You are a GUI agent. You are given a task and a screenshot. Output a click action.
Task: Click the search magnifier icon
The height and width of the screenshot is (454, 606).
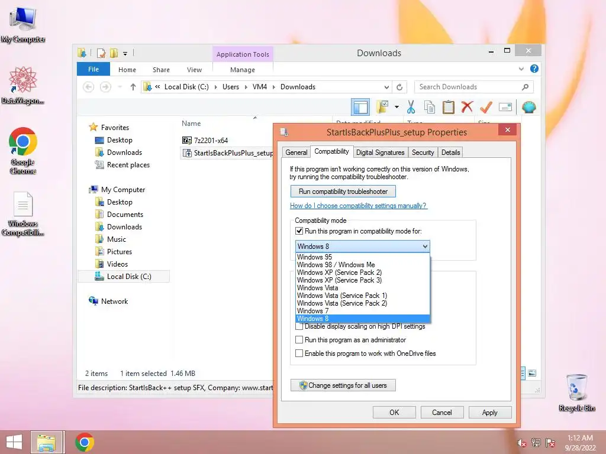pos(525,87)
